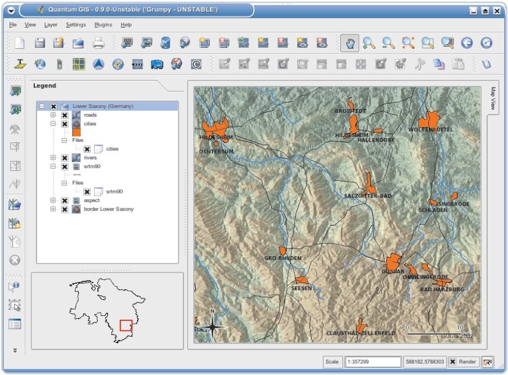This screenshot has width=508, height=375.
Task: Open the Map Composer print icon
Action: (97, 43)
